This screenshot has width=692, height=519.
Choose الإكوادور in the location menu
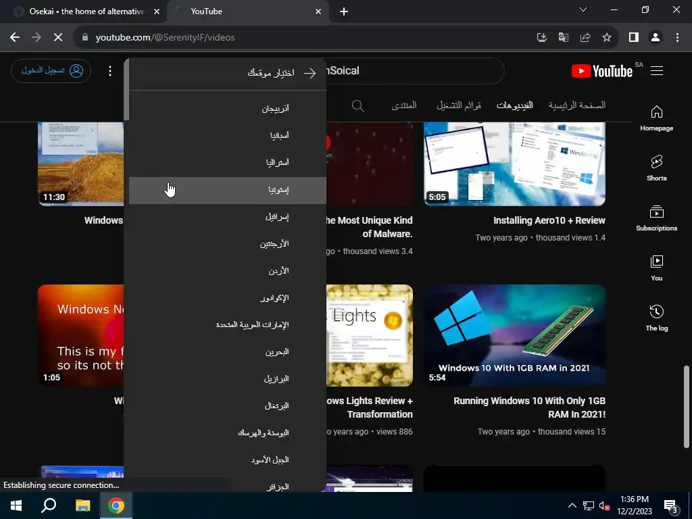pyautogui.click(x=228, y=298)
